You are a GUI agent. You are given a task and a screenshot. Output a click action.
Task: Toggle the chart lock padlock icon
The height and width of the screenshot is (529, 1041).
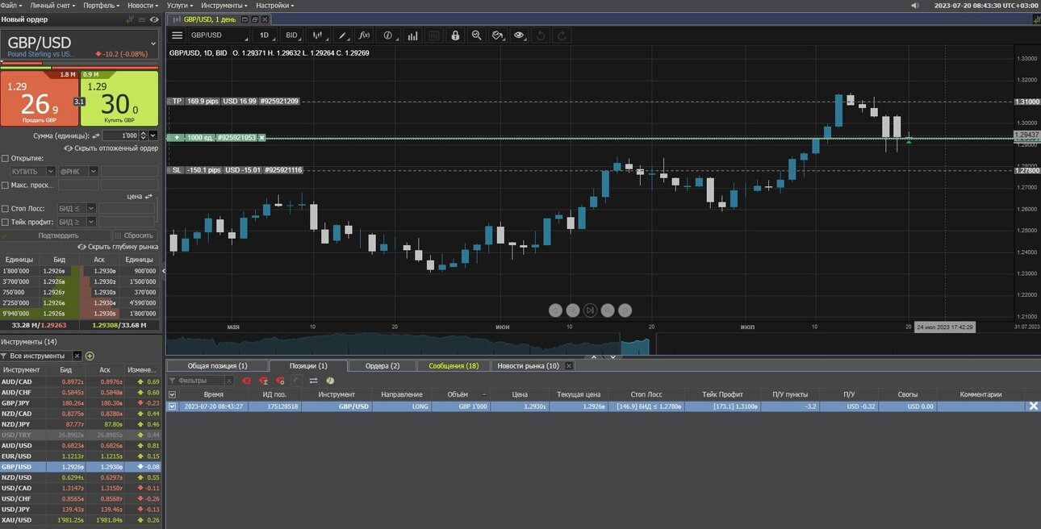click(x=455, y=35)
